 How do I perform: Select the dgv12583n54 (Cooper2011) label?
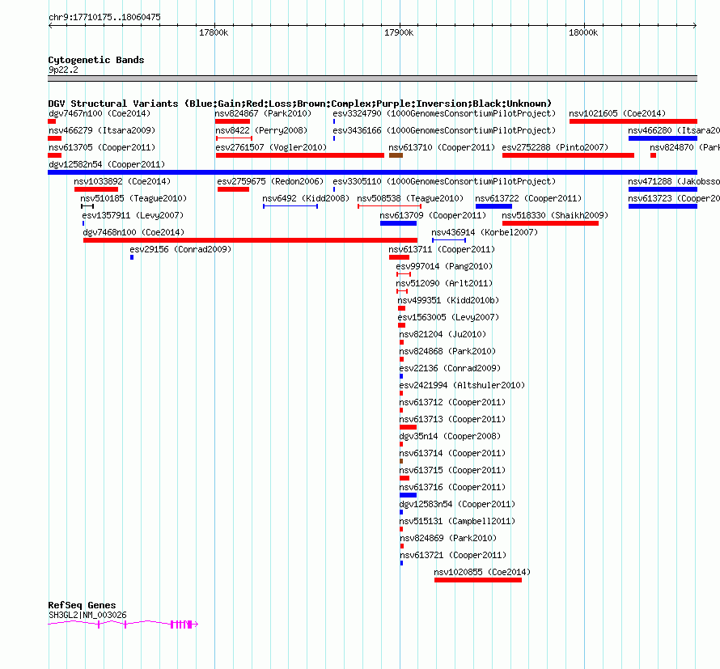pos(457,504)
